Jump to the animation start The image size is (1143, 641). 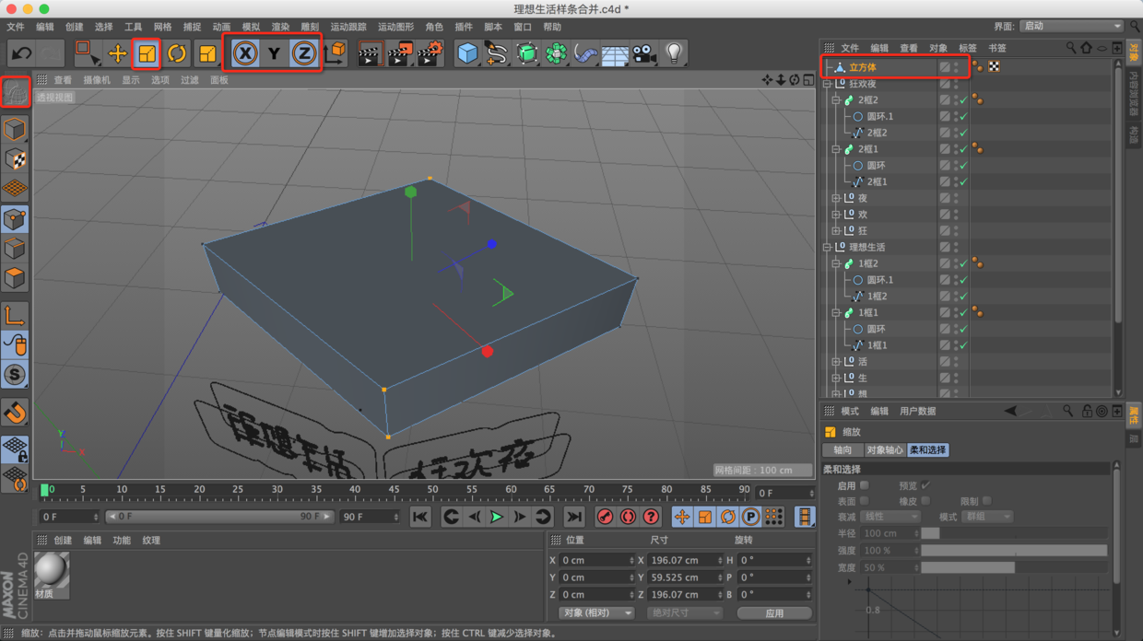(x=419, y=518)
